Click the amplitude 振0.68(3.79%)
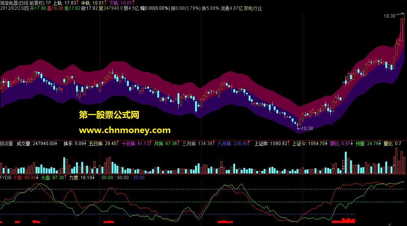407x226 pixels. [186, 8]
